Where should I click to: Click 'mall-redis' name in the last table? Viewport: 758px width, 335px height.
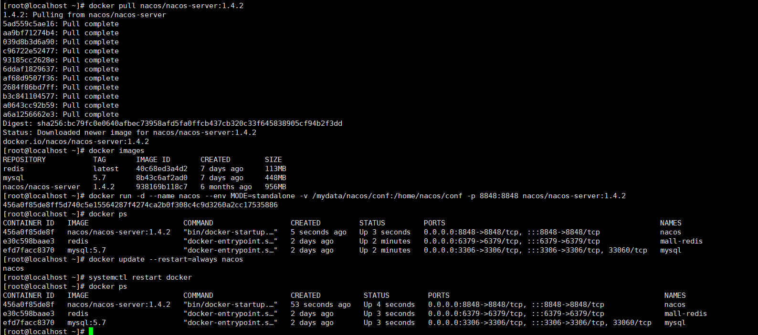point(685,314)
